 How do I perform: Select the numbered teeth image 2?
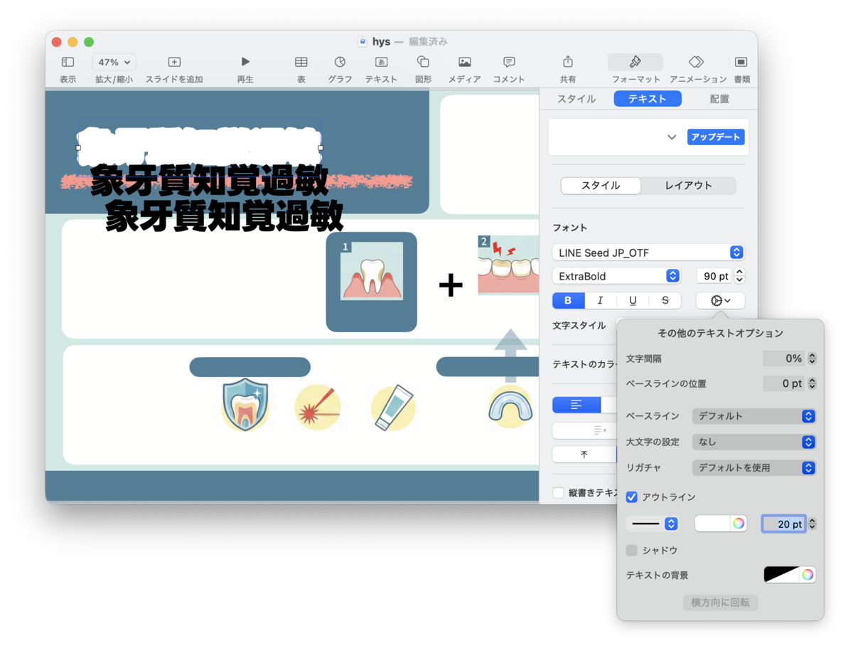(508, 265)
